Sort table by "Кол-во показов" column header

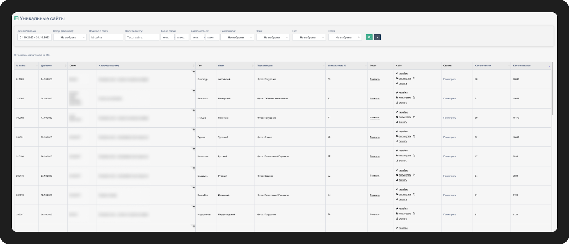click(521, 66)
